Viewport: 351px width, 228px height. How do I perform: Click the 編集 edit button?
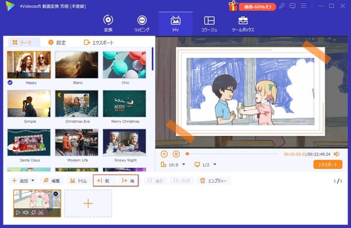click(52, 181)
